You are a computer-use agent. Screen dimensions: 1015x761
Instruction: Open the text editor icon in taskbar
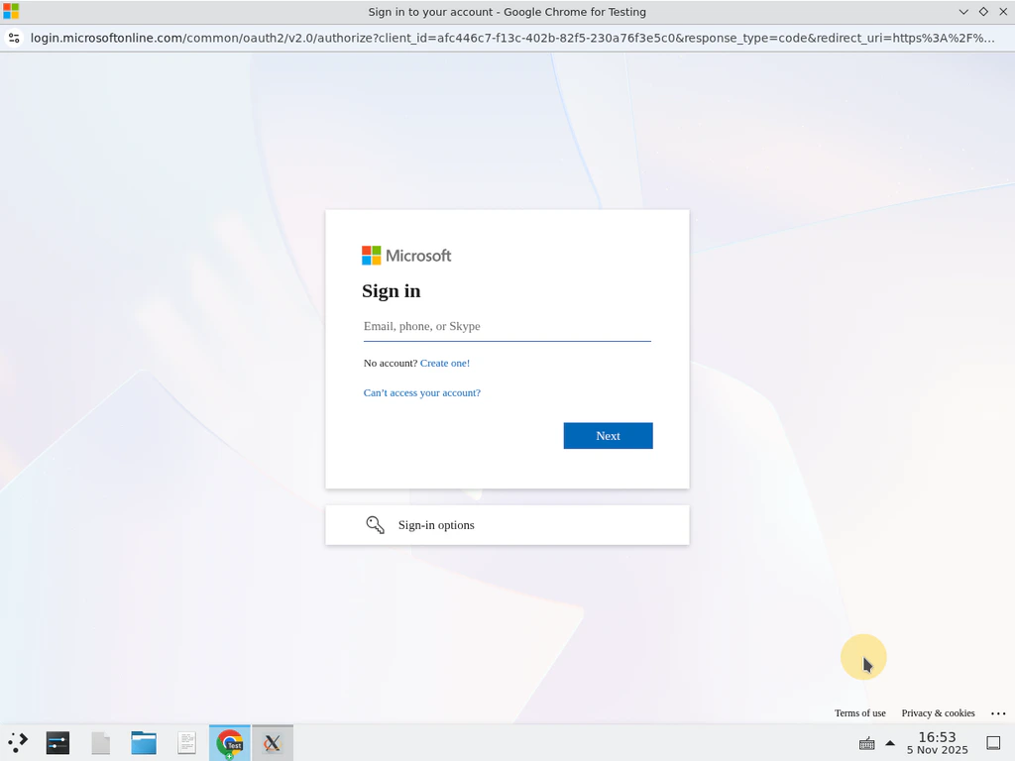pyautogui.click(x=186, y=743)
